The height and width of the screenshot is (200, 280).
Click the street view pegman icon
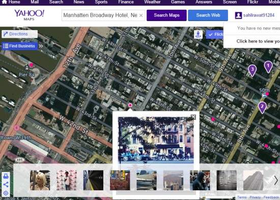pos(198,34)
